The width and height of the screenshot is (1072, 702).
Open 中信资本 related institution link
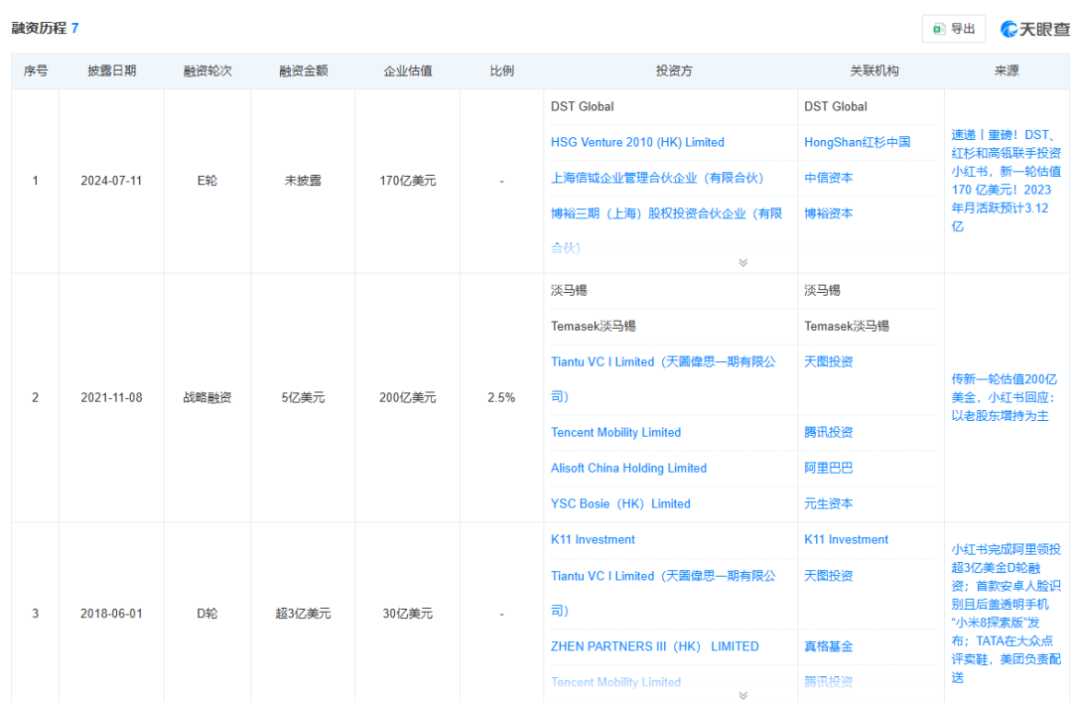coord(829,178)
